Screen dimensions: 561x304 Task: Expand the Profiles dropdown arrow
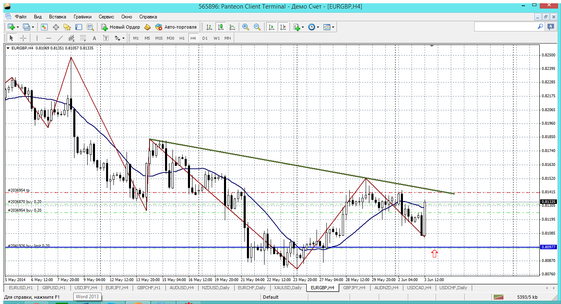[33, 27]
